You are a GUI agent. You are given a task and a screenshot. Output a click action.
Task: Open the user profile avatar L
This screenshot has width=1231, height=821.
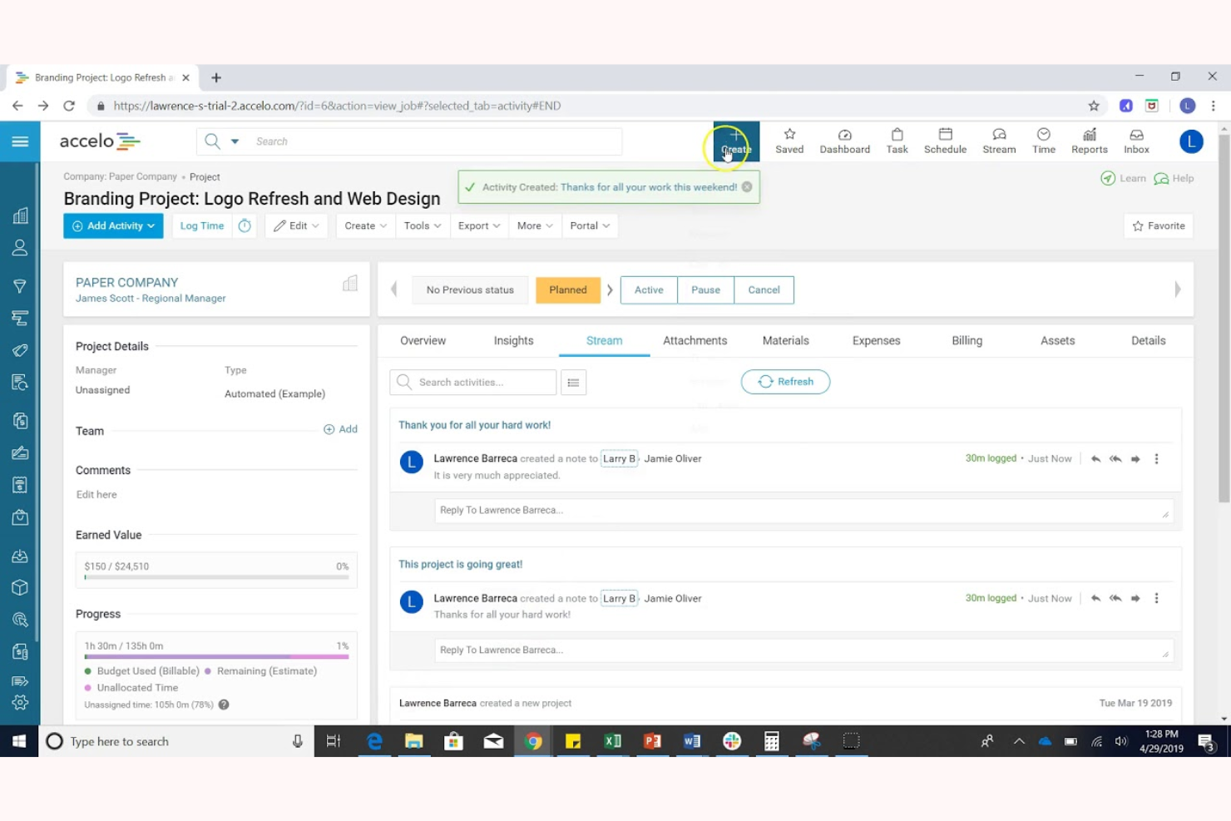click(1191, 141)
